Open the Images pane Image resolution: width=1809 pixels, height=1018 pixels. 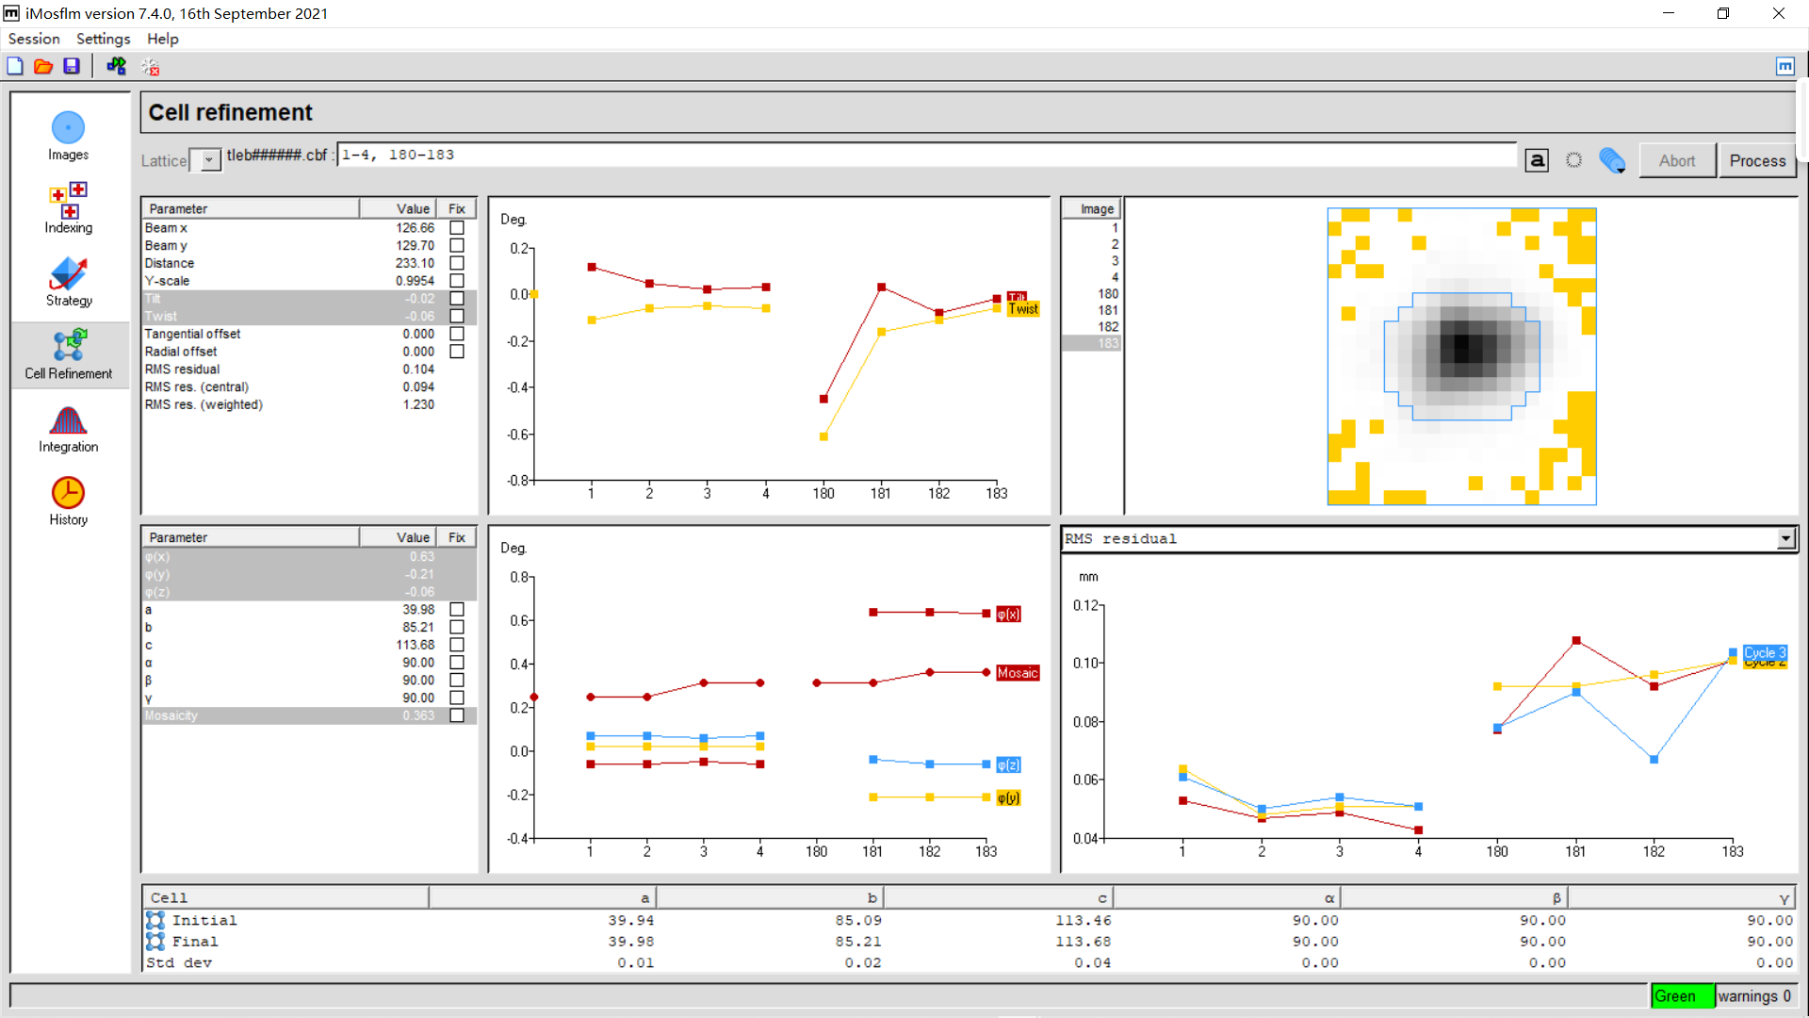68,137
